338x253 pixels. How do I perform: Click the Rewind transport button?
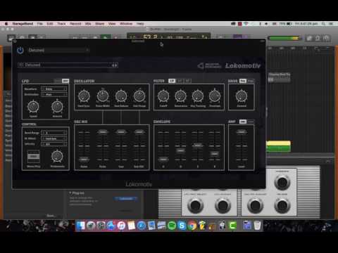click(x=75, y=37)
